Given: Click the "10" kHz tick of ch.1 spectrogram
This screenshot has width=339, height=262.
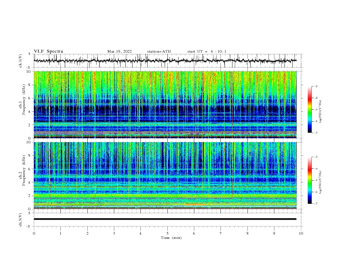Looking at the screenshot, I should pyautogui.click(x=29, y=71).
